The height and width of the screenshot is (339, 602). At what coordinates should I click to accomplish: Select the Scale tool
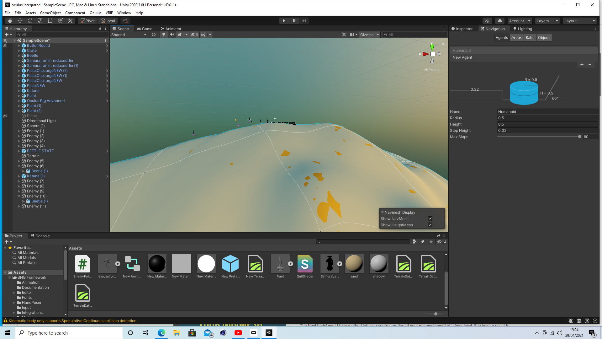tap(40, 21)
